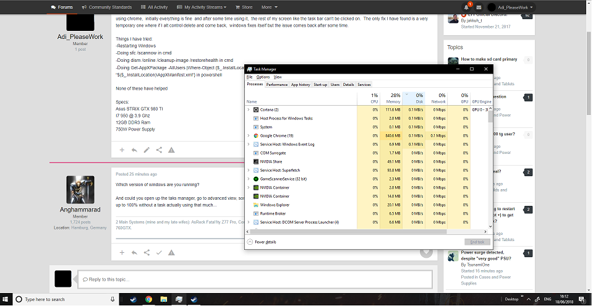Click the plus icon under Anghammarad's post
The height and width of the screenshot is (306, 593).
[122, 253]
